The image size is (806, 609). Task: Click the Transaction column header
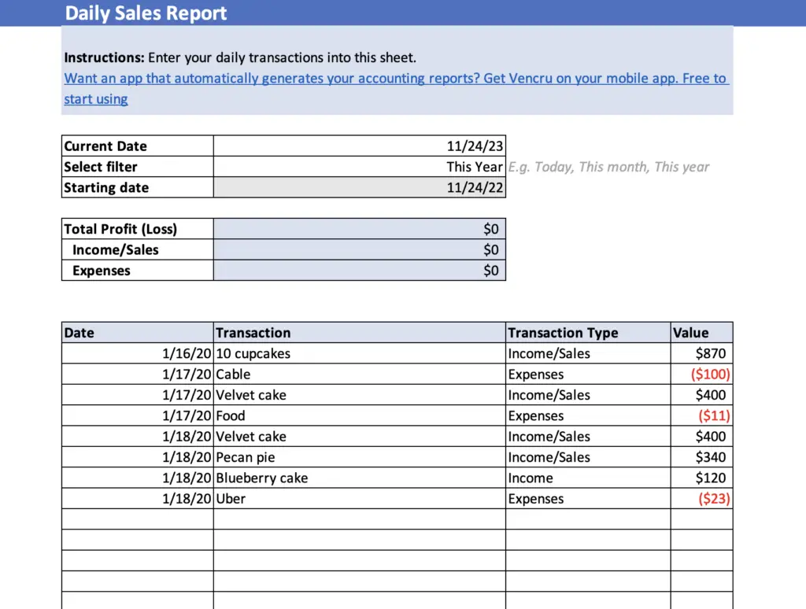click(359, 333)
